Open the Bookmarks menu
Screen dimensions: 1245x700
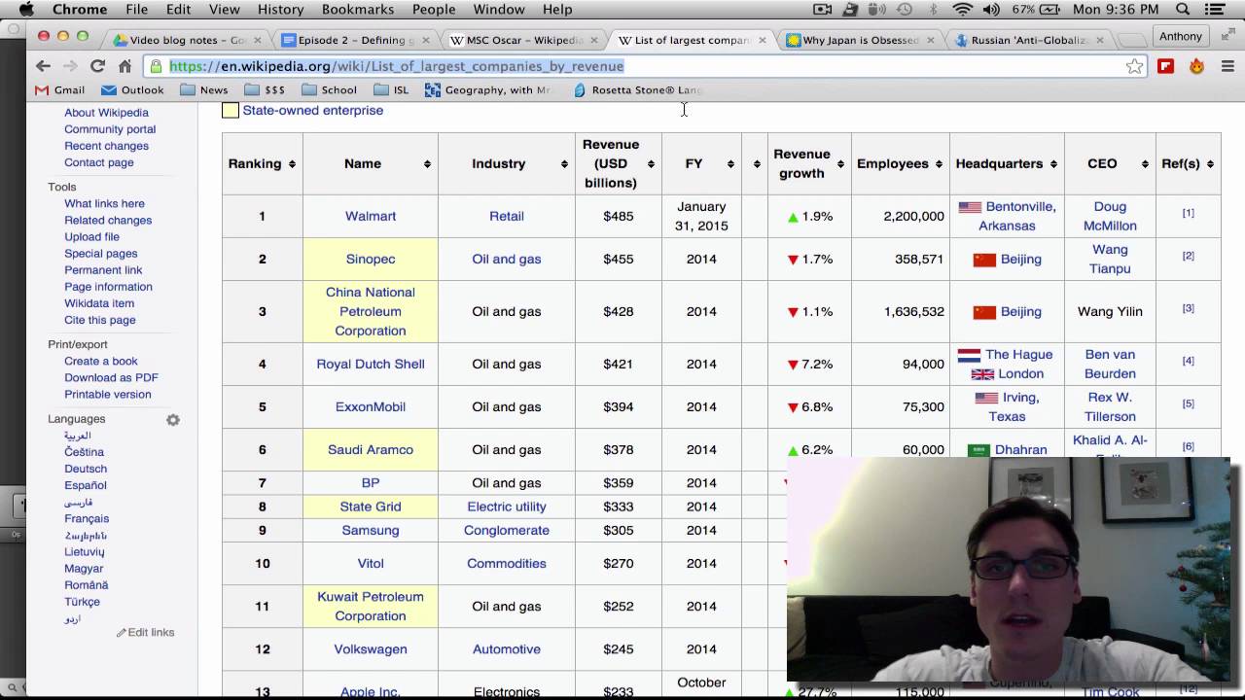pos(358,10)
